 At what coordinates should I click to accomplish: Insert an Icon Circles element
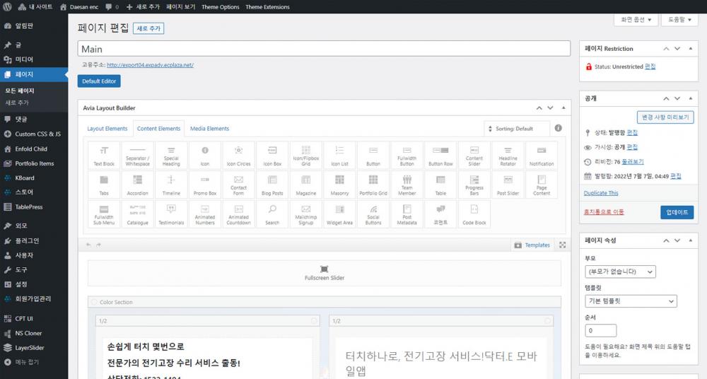[x=238, y=156]
